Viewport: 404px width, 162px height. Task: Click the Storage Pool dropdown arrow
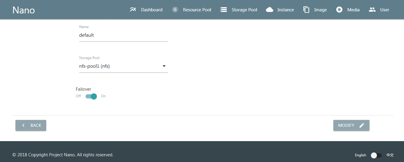164,66
